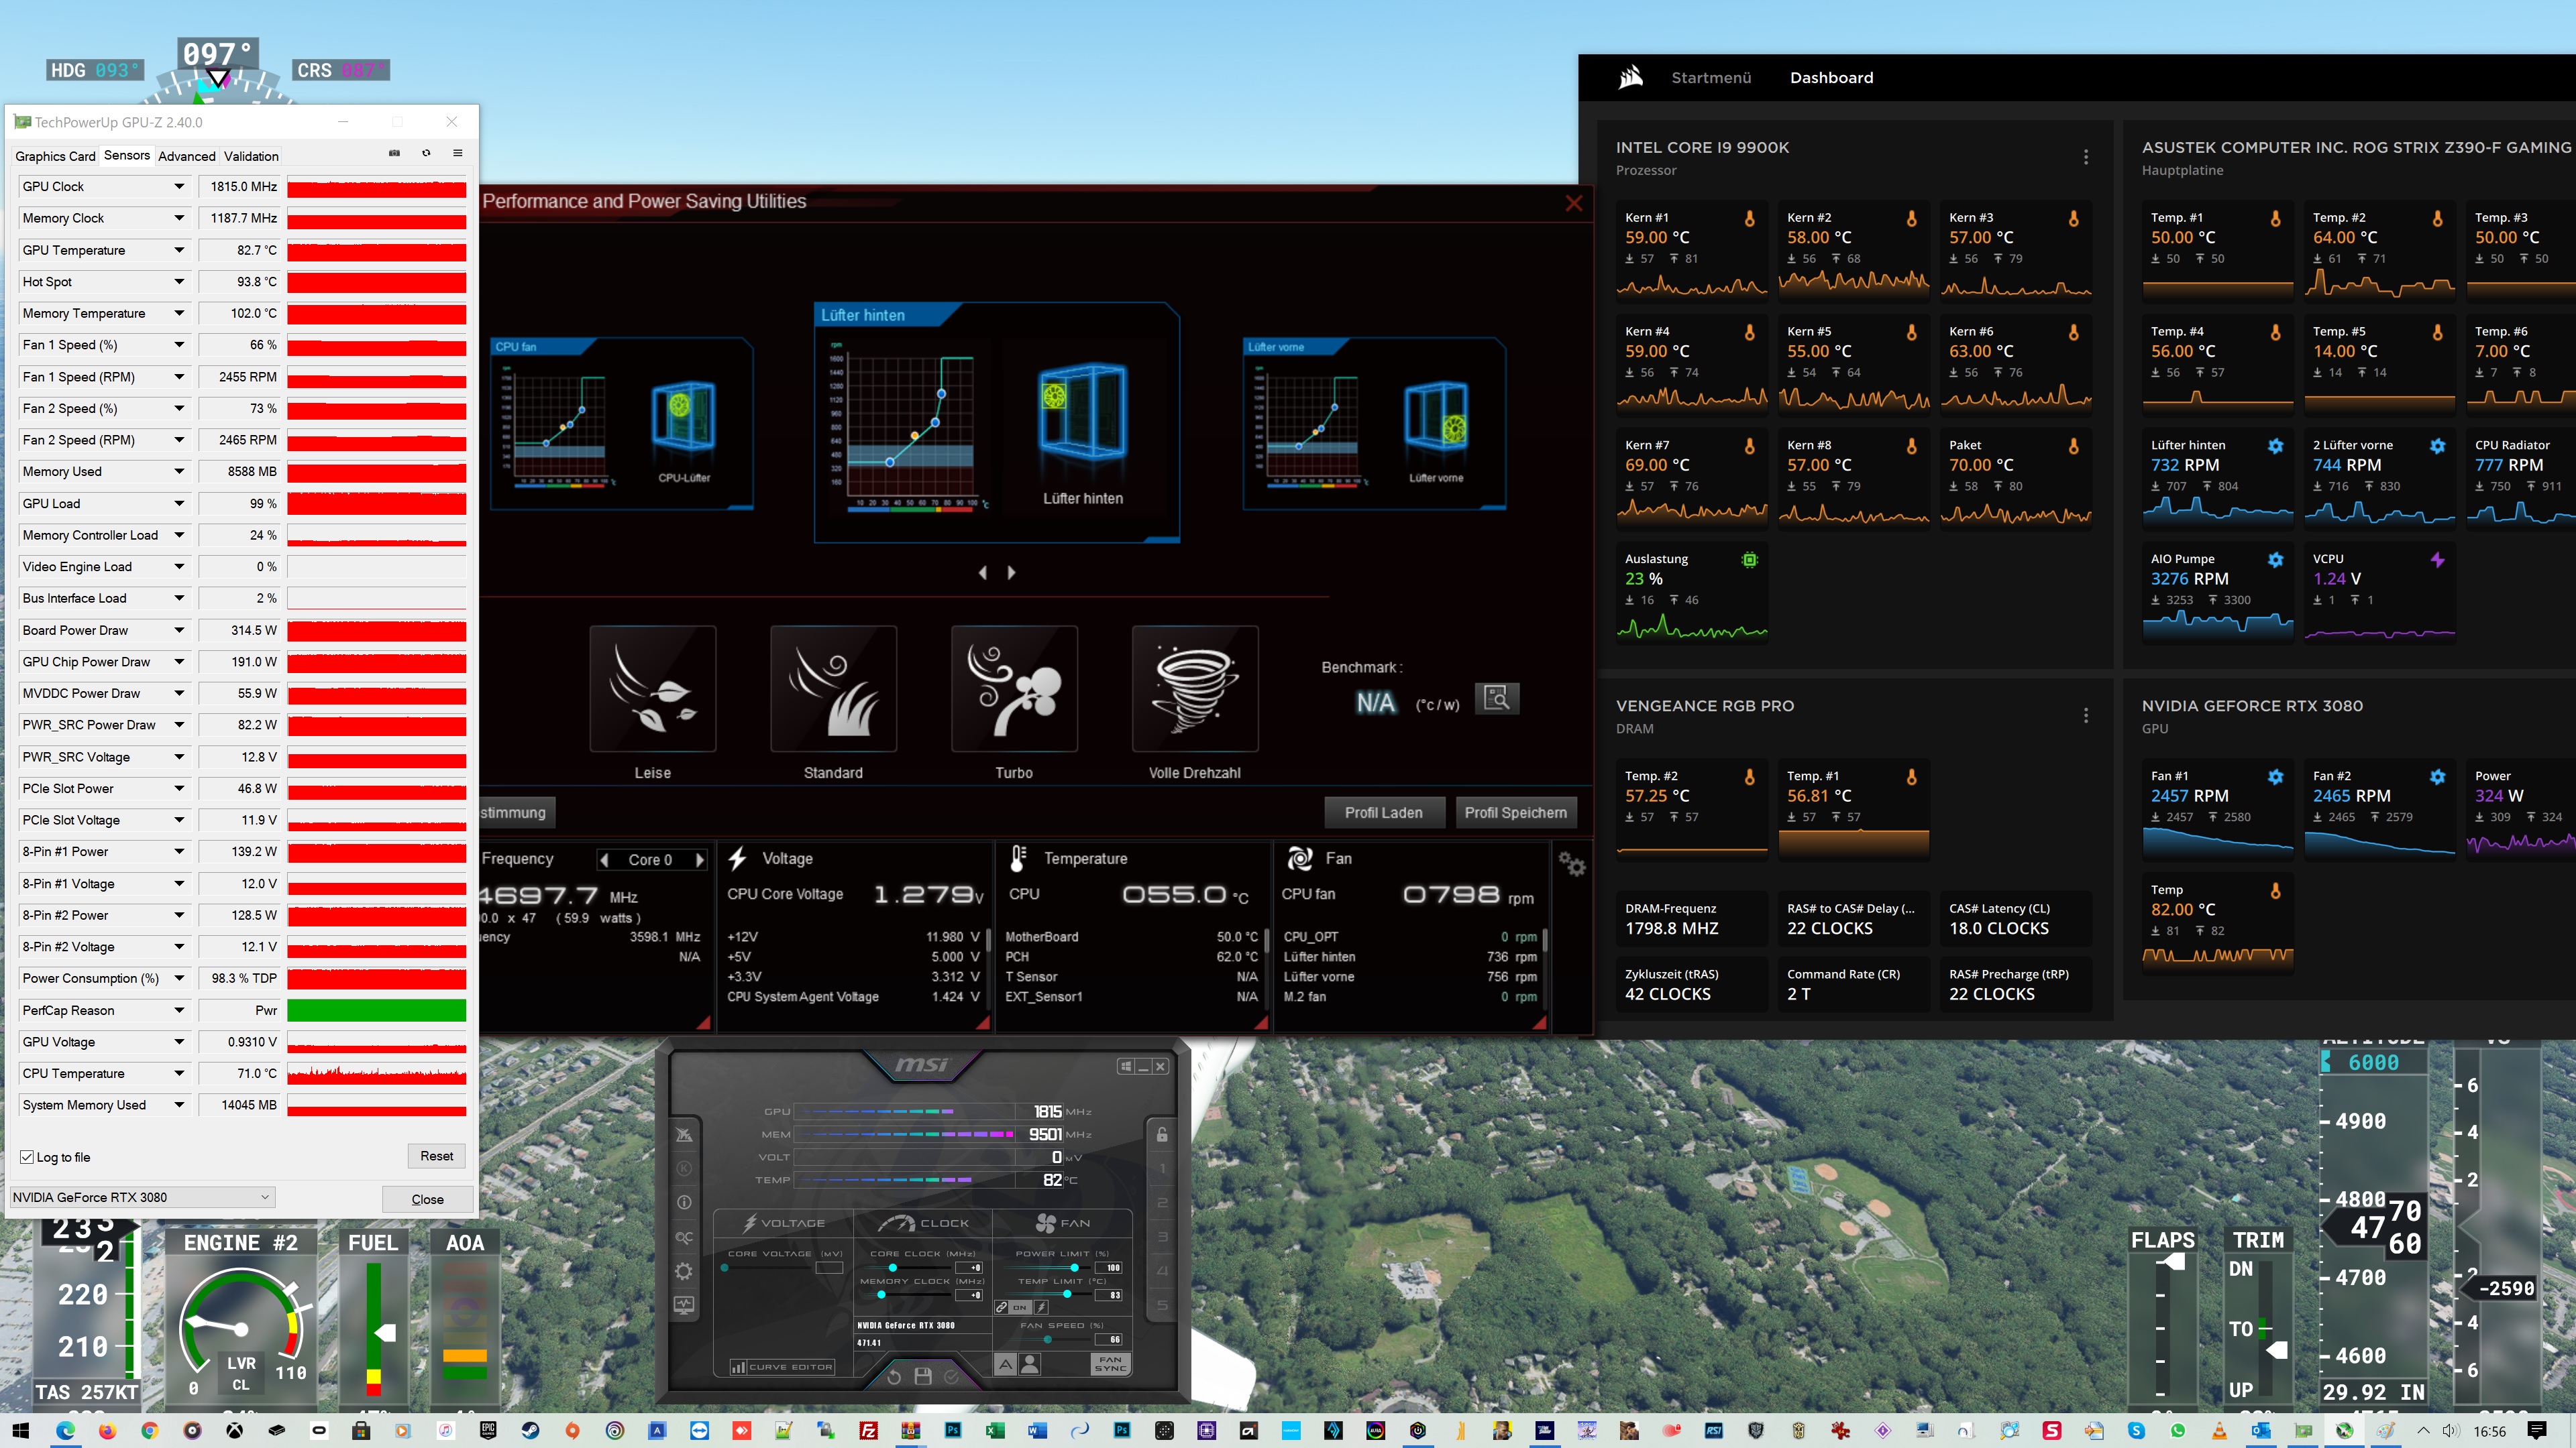Select the CPU fan curve thumbnail

tap(621, 423)
